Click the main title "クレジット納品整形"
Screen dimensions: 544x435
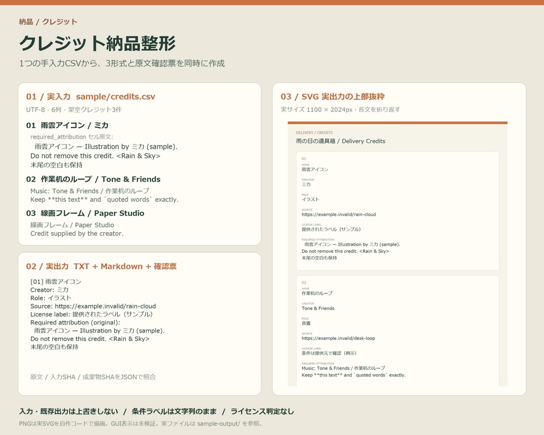coord(98,44)
